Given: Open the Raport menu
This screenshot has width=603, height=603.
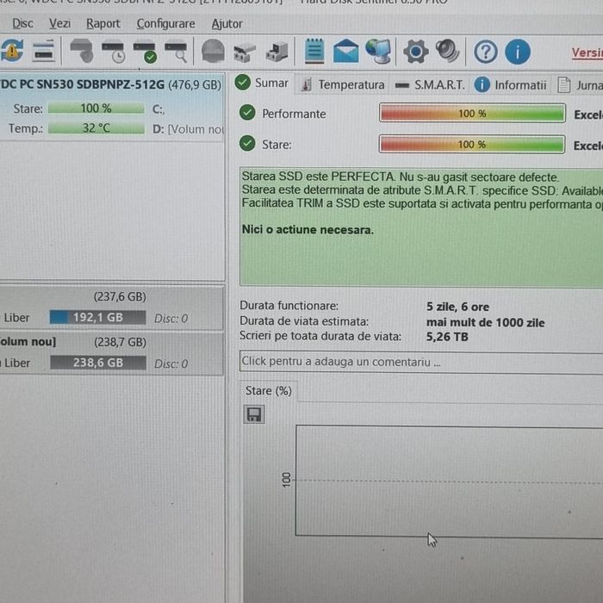Looking at the screenshot, I should tap(103, 23).
